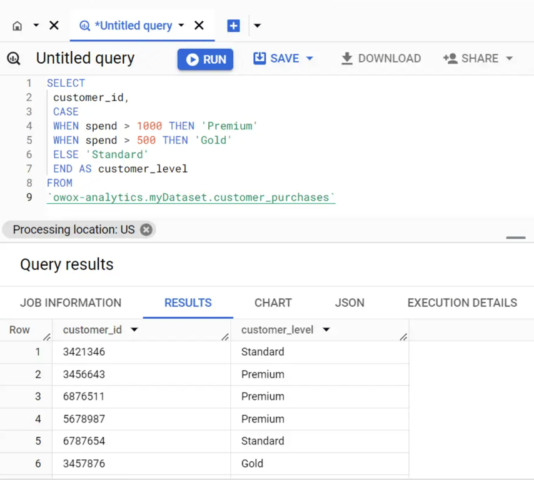
Task: Open the customer_id column dropdown arrow
Action: click(x=134, y=329)
